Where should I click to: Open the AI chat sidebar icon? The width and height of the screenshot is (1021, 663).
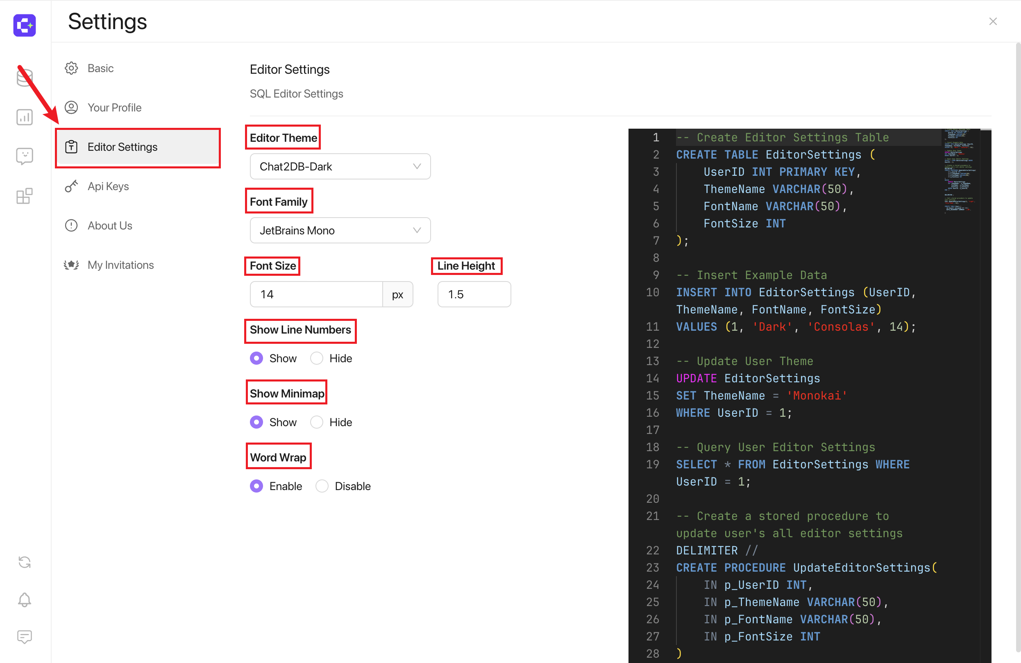click(x=25, y=156)
